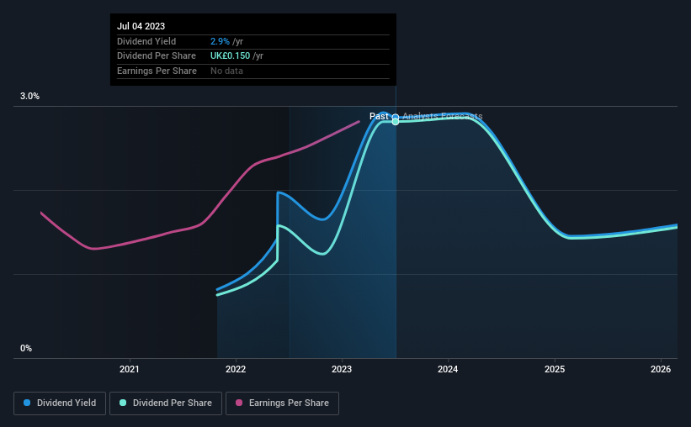This screenshot has height=427, width=691.
Task: Click the 2024 x-axis label
Action: (448, 369)
